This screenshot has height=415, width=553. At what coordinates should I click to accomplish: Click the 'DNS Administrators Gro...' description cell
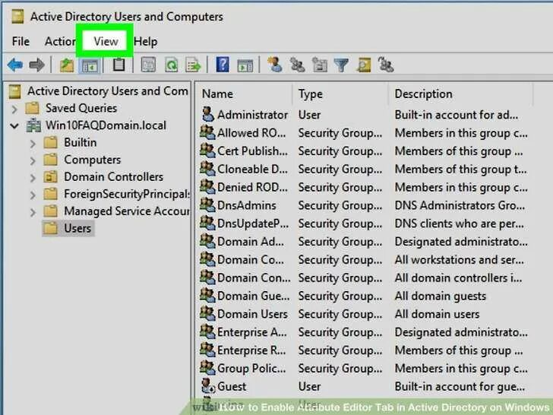(x=460, y=205)
